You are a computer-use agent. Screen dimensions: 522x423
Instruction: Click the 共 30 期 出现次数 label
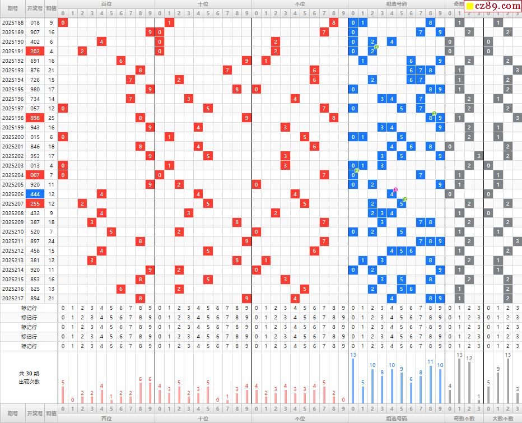29,378
